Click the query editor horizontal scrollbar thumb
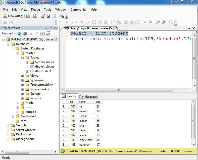This screenshot has height=160, width=198. point(119,90)
